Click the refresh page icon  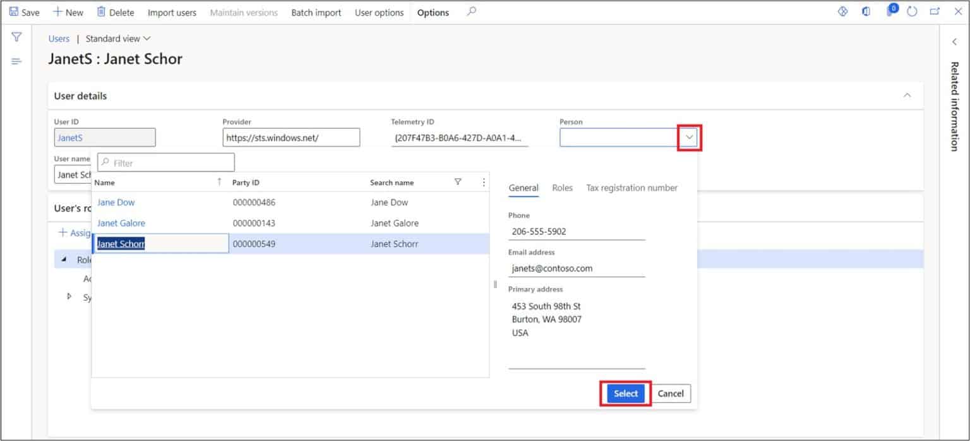911,12
